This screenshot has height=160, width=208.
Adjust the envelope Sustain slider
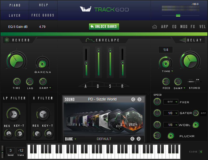point(110,50)
